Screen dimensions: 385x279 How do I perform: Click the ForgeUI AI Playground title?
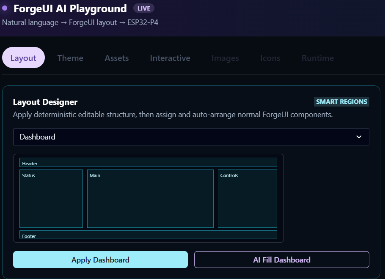(x=70, y=8)
